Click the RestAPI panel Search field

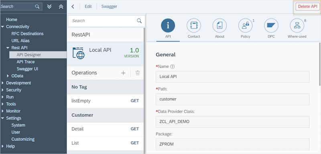coord(106,21)
